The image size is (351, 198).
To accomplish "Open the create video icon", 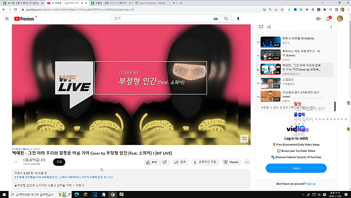I will click(319, 19).
